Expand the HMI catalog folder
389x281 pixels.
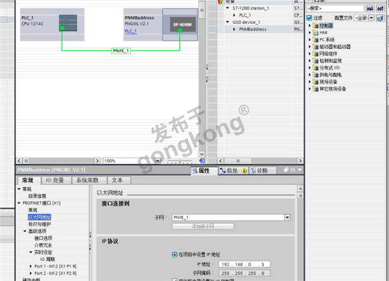[x=310, y=32]
